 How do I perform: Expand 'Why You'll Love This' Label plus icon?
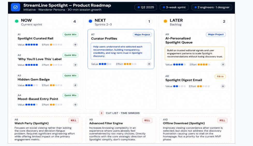(75, 65)
